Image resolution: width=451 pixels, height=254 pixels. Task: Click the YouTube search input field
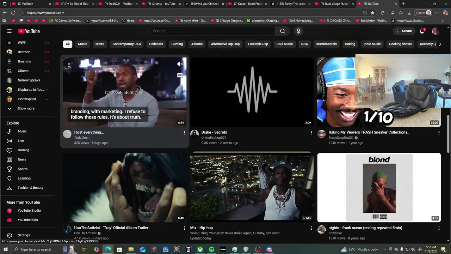point(212,31)
